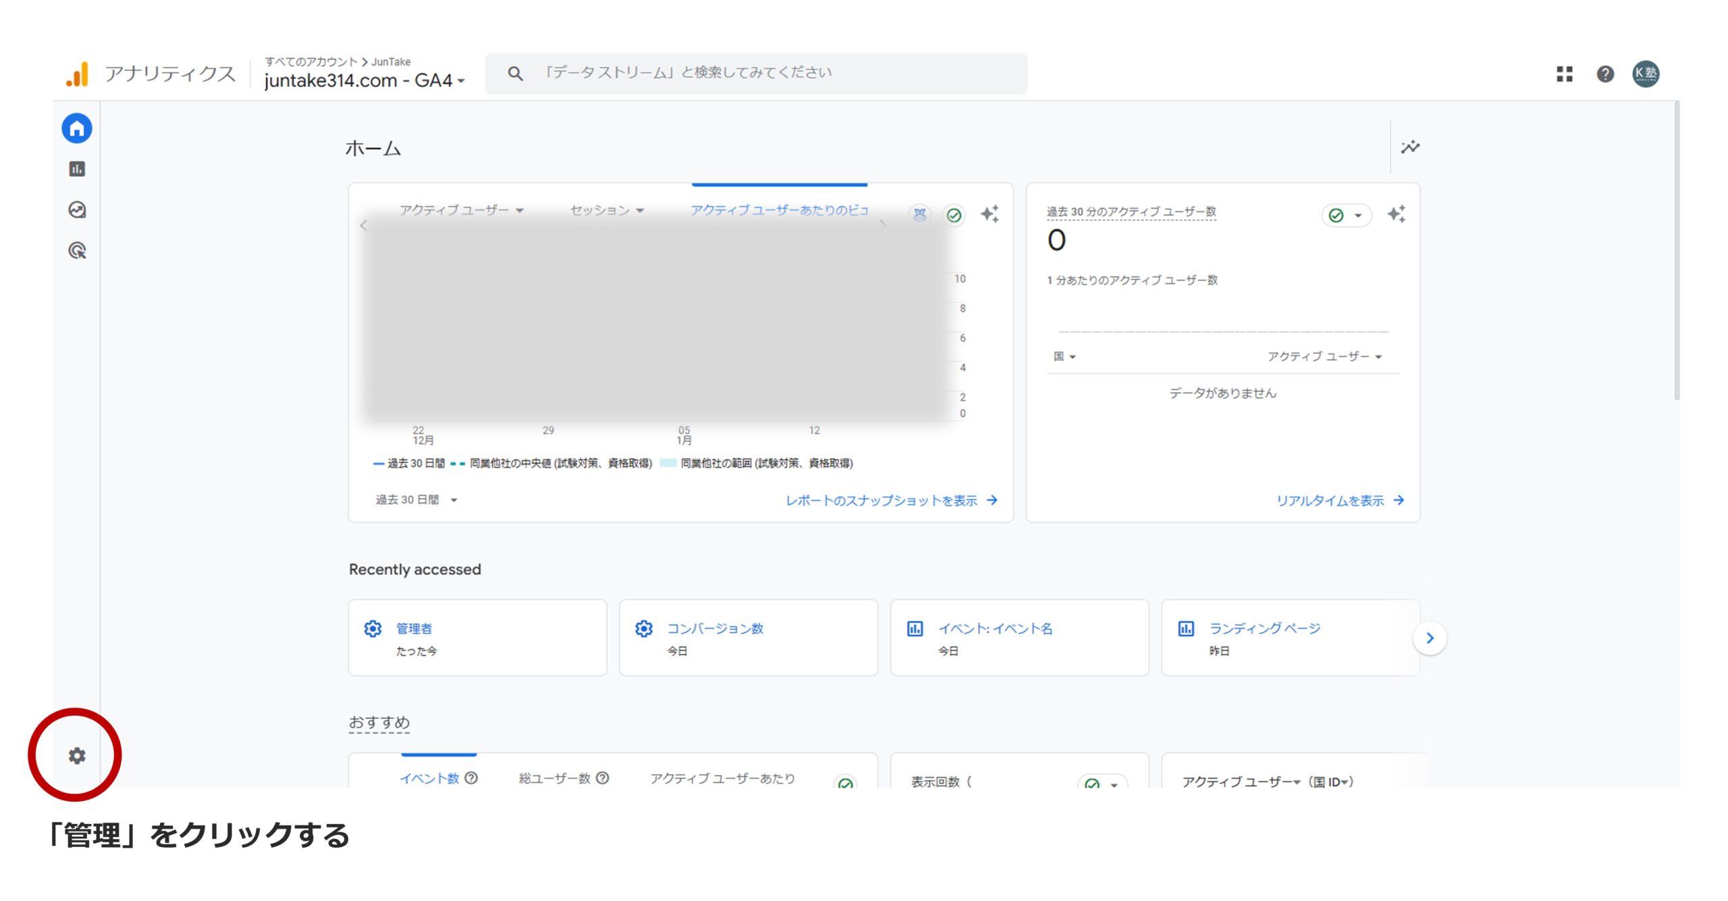Open Home via the house icon in sidebar
1728x901 pixels.
77,128
